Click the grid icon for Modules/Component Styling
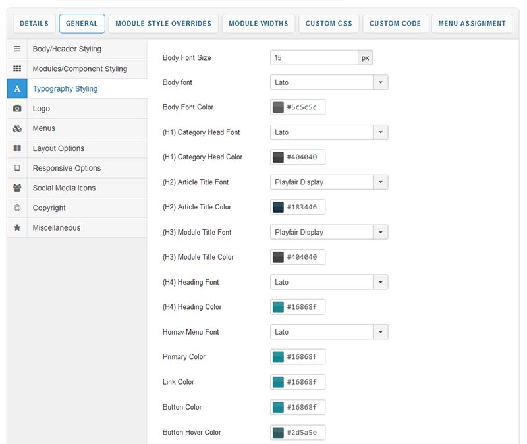Image resolution: width=527 pixels, height=444 pixels. coord(17,69)
